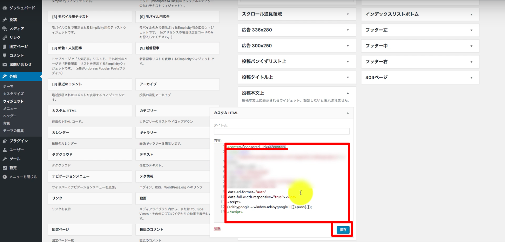The height and width of the screenshot is (242, 505).
Task: Click the 設定 settings icon
Action: 5,168
